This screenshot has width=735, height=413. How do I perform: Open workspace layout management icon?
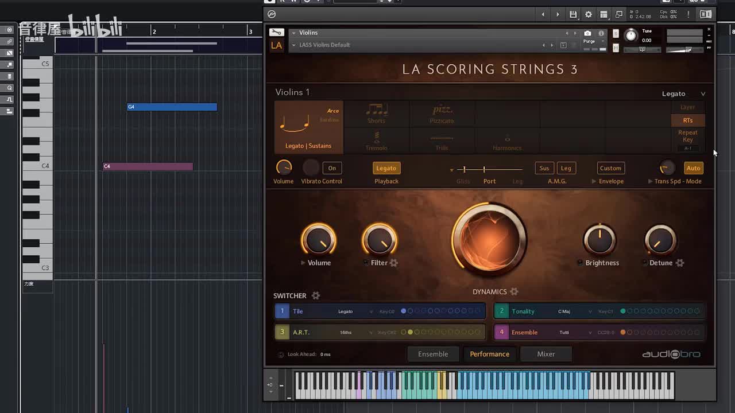point(604,14)
